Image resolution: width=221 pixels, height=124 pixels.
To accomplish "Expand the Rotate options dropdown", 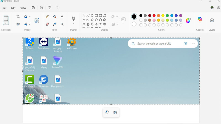I will [x=30, y=17].
